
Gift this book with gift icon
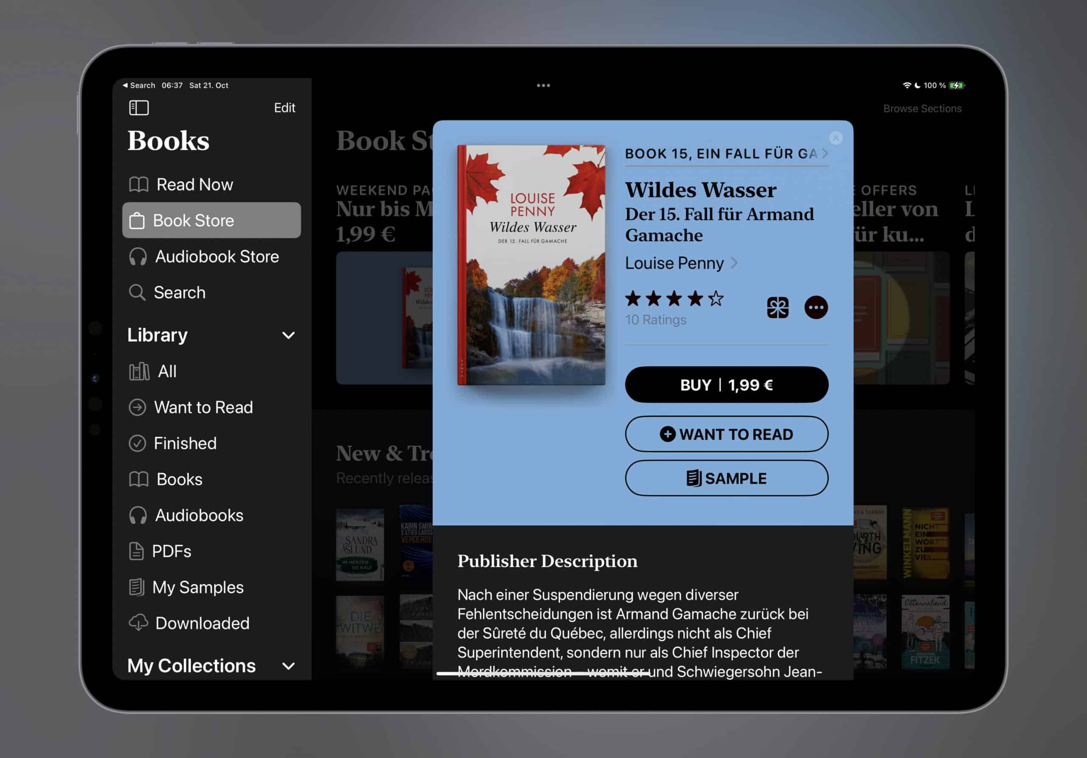click(x=778, y=308)
